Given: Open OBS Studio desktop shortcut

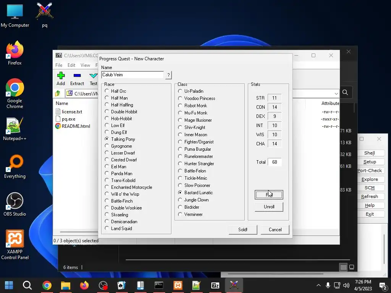Looking at the screenshot, I should 15,204.
